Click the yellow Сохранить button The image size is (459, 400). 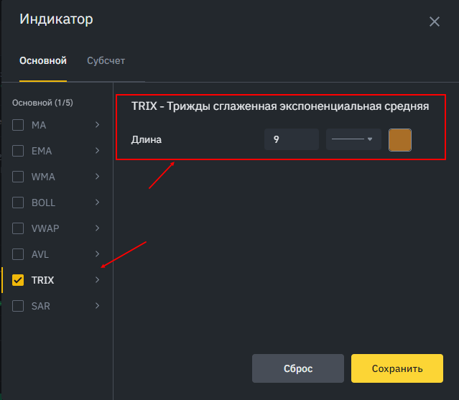[397, 368]
